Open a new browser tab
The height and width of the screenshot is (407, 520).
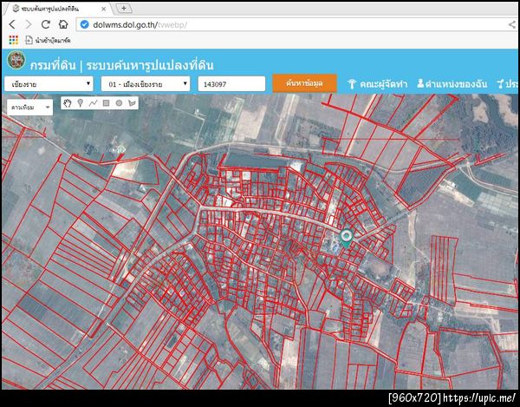pos(124,9)
